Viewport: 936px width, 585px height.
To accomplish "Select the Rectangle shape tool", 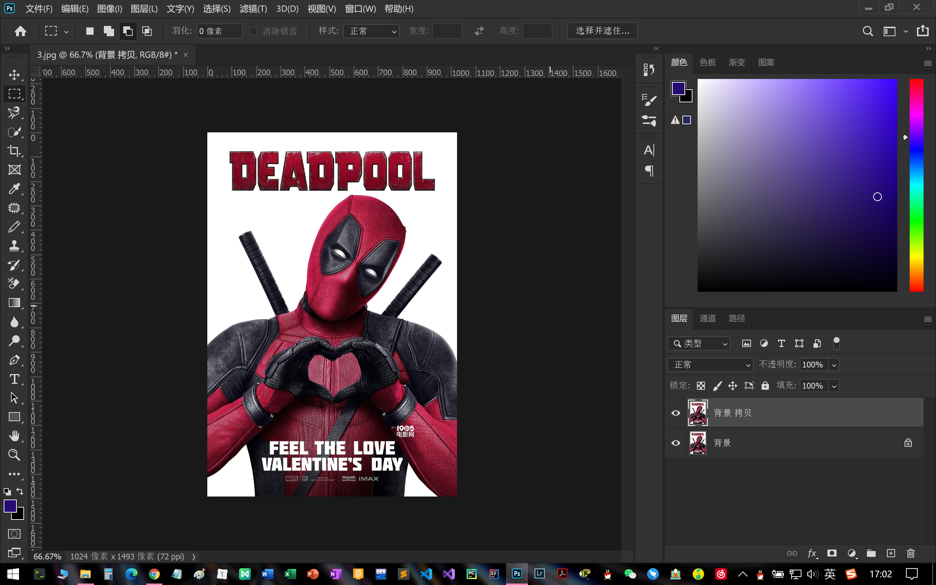I will [14, 417].
